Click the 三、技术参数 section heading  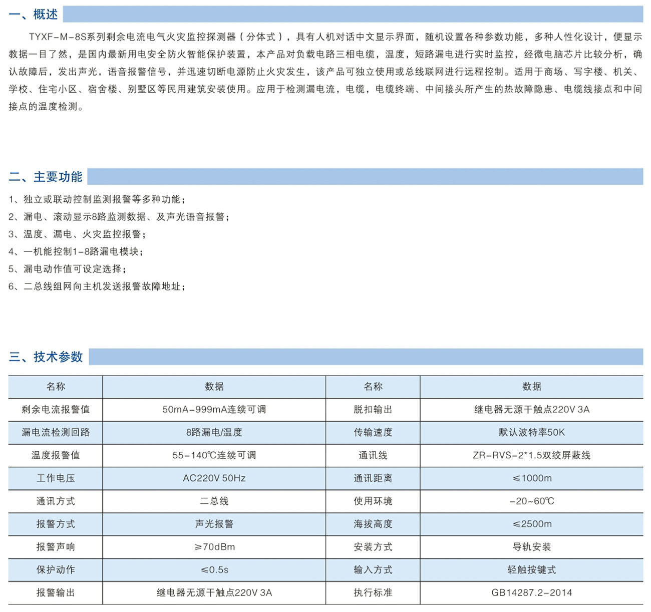(46, 357)
